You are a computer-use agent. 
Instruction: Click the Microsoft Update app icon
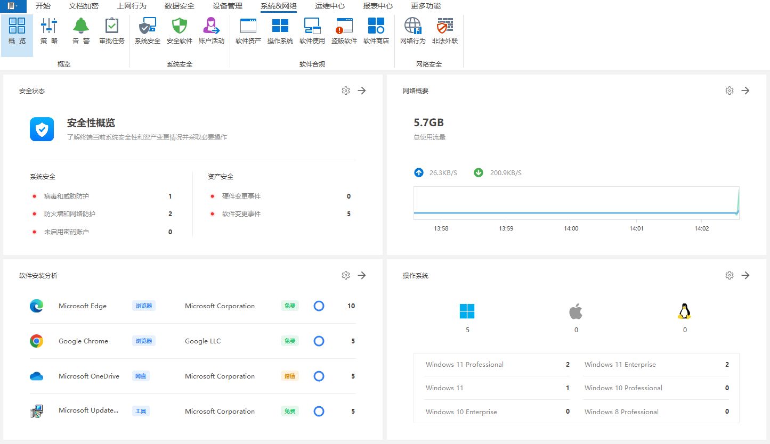(x=36, y=411)
